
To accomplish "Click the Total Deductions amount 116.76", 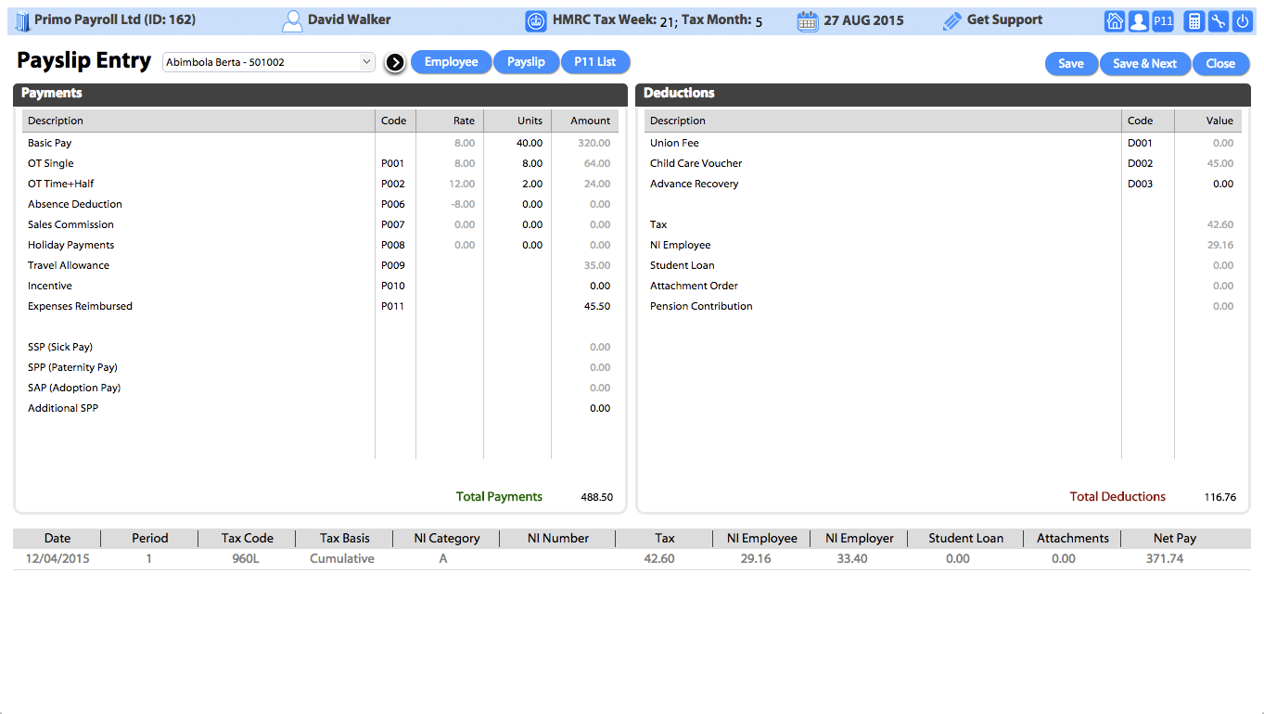I will coord(1220,497).
